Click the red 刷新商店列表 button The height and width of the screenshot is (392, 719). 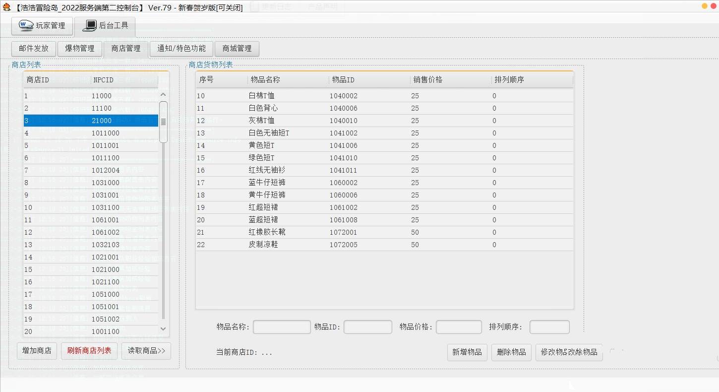tap(89, 351)
